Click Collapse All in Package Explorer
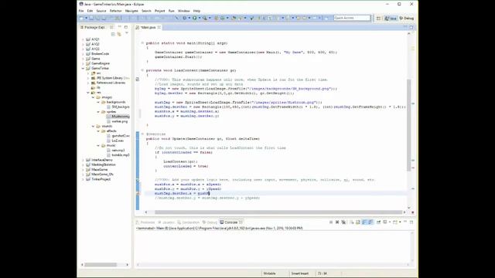Viewport: 495px width, 278px height. pyautogui.click(x=113, y=34)
